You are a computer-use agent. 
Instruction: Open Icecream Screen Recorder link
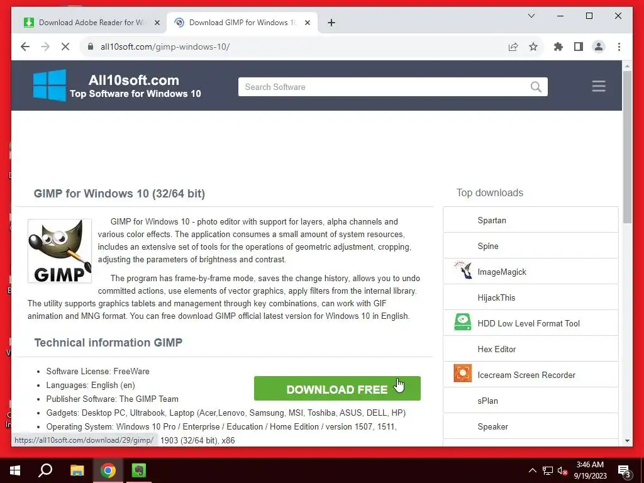coord(526,375)
